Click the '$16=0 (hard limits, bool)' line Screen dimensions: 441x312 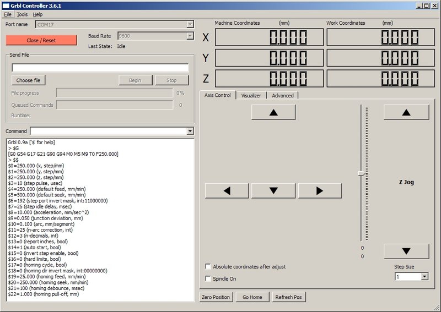click(34, 259)
